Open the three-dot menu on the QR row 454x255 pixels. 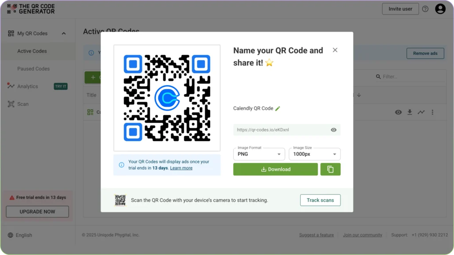432,112
